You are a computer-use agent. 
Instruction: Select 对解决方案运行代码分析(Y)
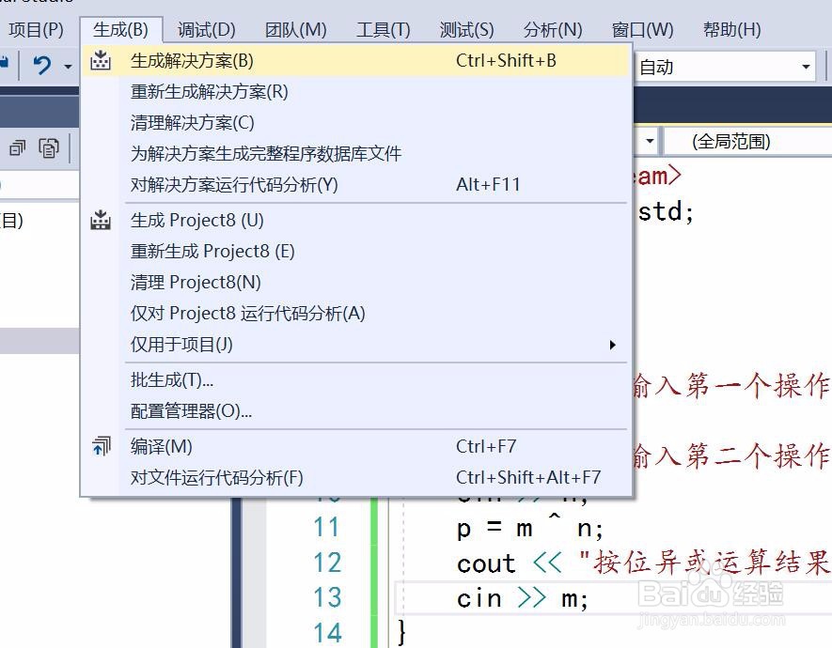click(x=356, y=184)
